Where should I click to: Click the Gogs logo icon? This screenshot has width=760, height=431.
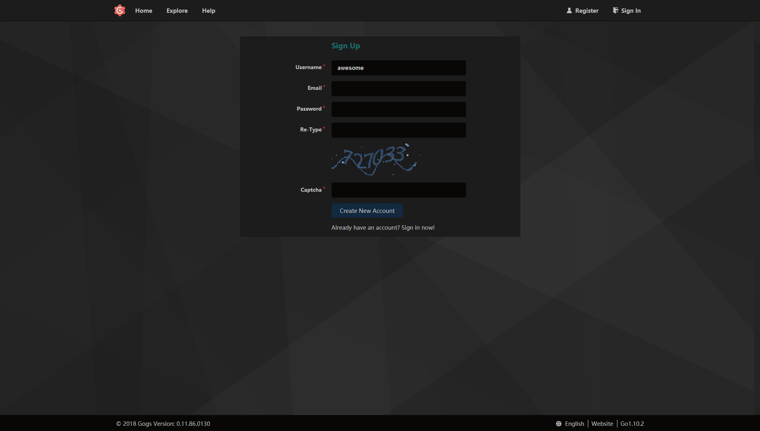119,10
